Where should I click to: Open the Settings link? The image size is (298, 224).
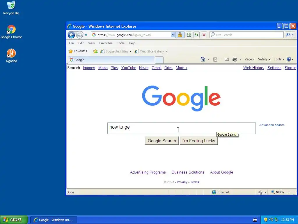pos(274,68)
